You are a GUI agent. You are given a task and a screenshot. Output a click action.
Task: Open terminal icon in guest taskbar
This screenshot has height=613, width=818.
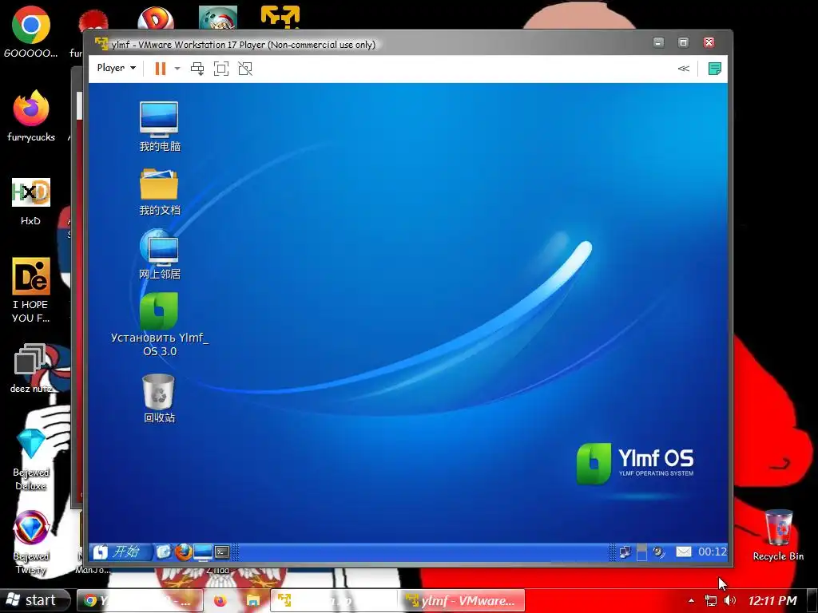tap(222, 552)
